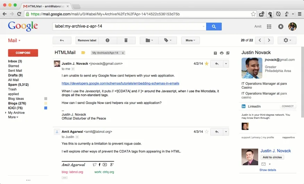Open Blogs (276) label
This screenshot has width=304, height=184.
click(17, 103)
